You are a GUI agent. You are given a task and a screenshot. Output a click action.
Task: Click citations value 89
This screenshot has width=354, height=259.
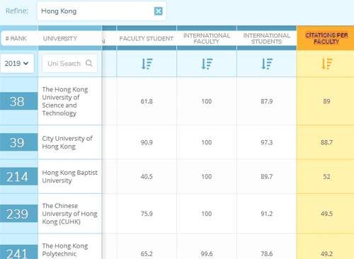pyautogui.click(x=326, y=101)
